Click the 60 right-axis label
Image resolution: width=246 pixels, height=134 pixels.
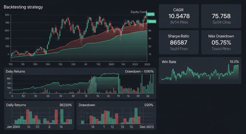click(150, 31)
